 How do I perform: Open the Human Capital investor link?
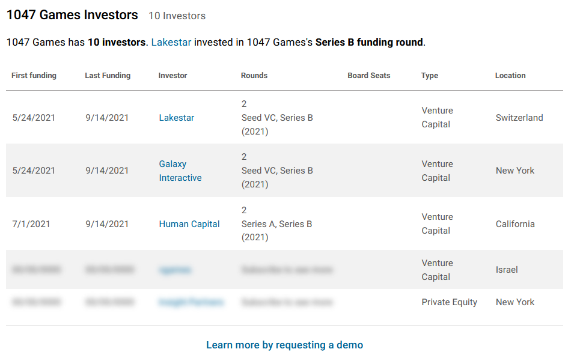(189, 224)
